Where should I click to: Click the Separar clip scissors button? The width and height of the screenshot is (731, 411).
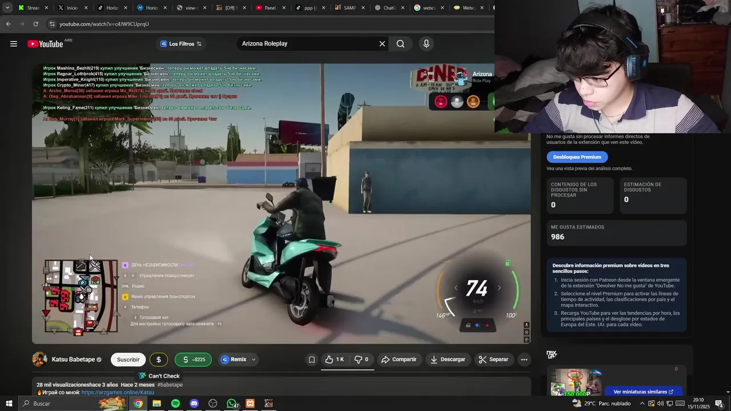[493, 360]
